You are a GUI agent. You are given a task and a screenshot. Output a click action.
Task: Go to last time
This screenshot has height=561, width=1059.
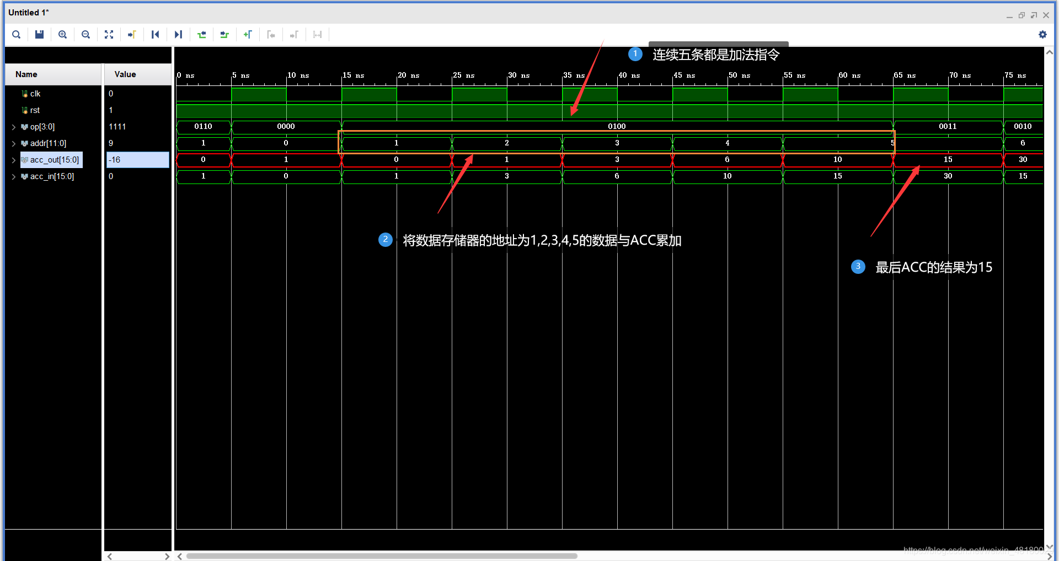pyautogui.click(x=178, y=35)
